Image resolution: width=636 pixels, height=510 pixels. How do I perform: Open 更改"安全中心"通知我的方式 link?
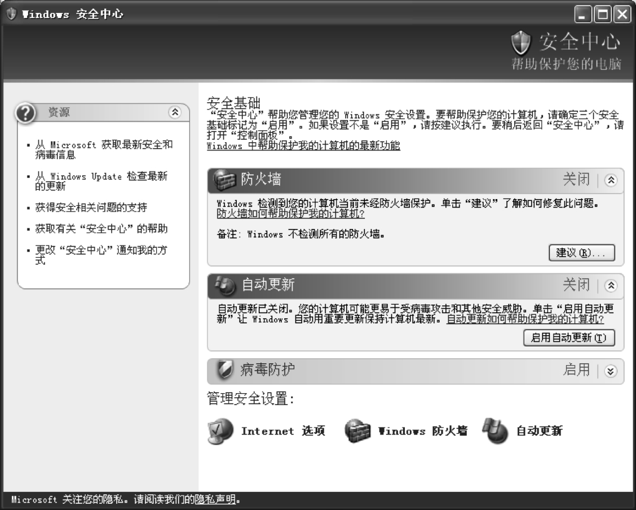[101, 255]
